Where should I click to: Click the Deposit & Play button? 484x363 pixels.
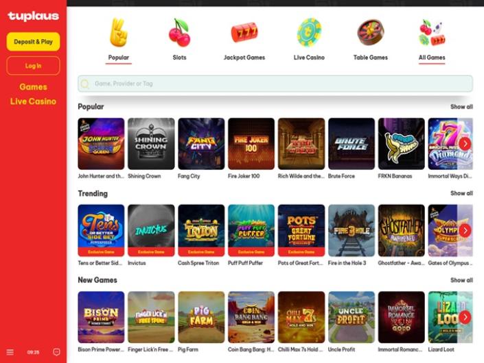tap(34, 42)
